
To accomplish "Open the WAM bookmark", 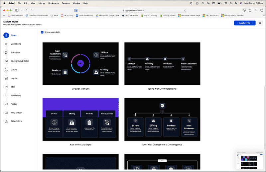I will [54, 15].
